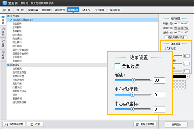Switch to the 音频 tab
The height and width of the screenshot is (129, 194).
coord(20,10)
